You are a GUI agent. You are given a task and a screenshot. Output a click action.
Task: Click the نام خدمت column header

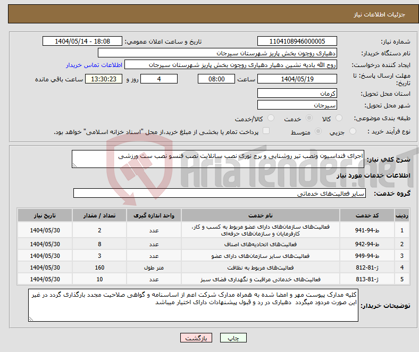click(261, 215)
